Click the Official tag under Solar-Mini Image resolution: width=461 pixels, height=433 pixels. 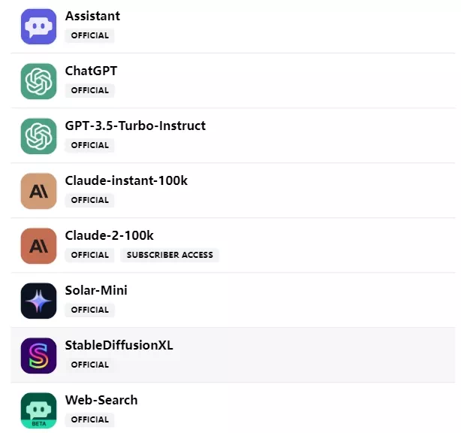click(x=90, y=310)
